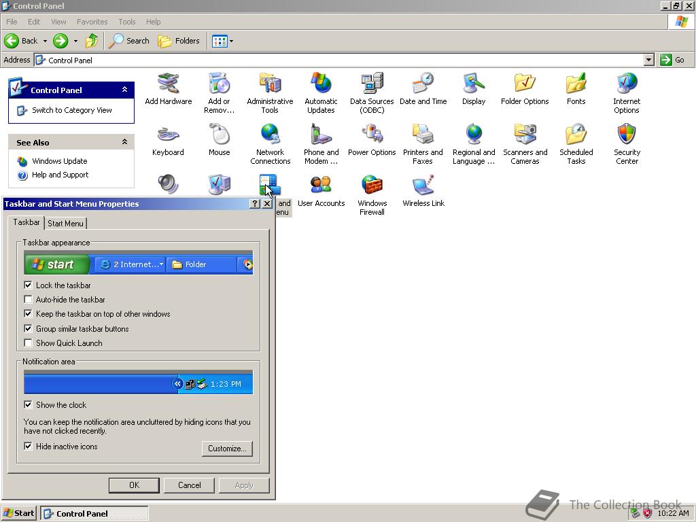Open Network Connections icon

tap(271, 135)
